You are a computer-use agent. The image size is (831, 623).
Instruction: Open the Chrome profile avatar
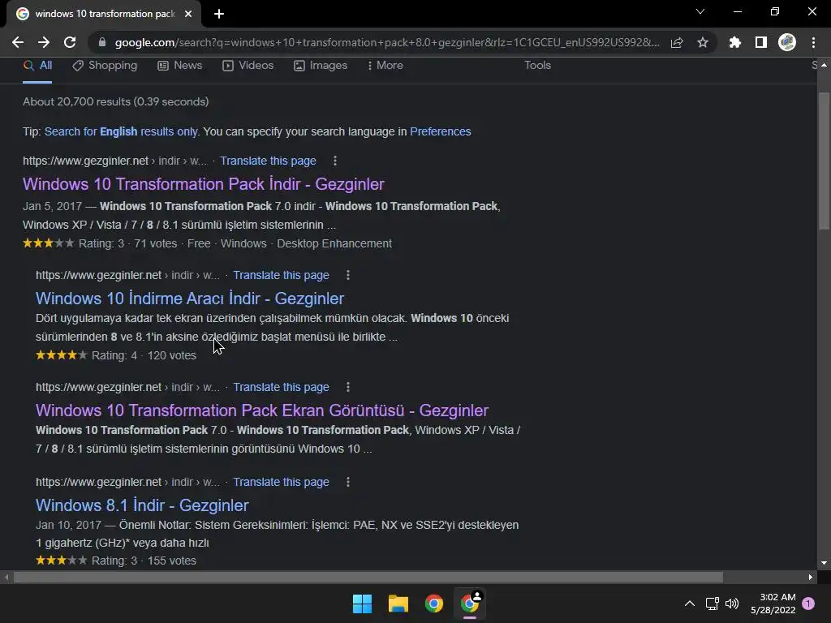point(787,42)
